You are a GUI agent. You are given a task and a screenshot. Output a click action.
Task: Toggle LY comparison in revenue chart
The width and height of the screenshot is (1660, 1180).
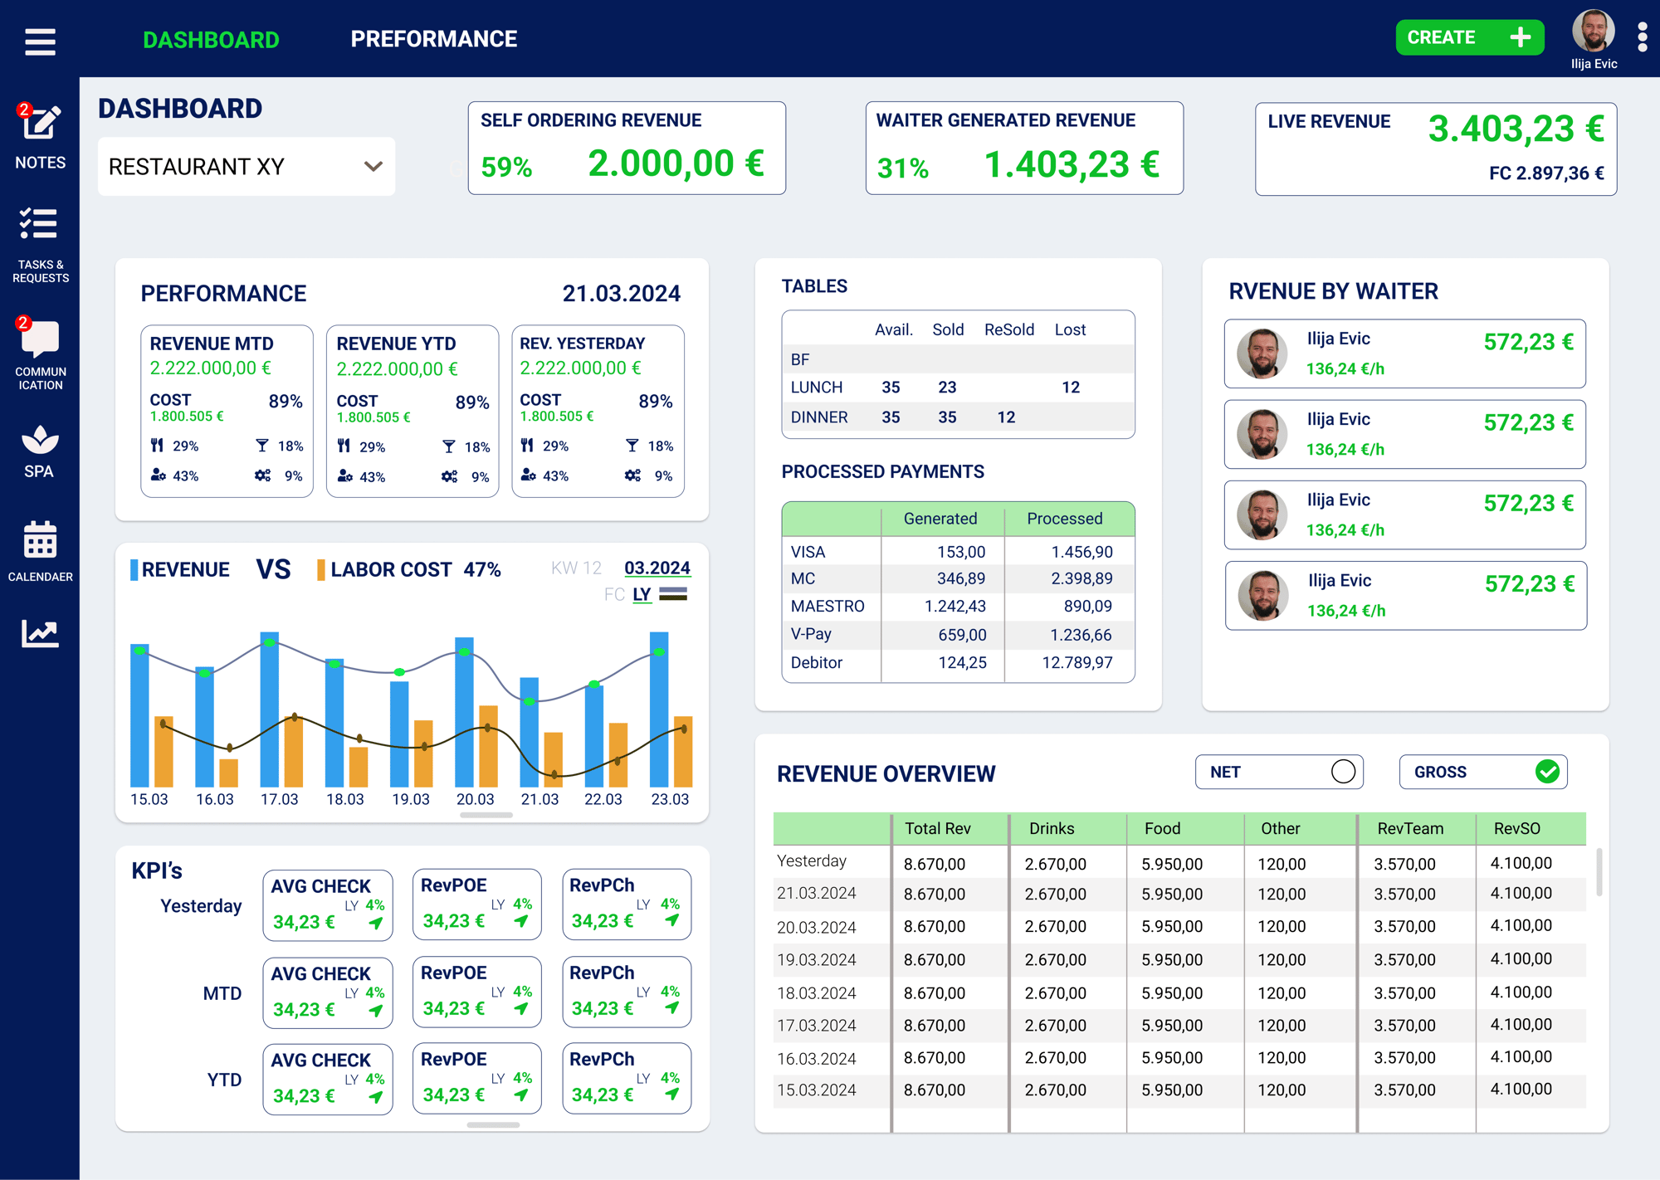tap(642, 594)
